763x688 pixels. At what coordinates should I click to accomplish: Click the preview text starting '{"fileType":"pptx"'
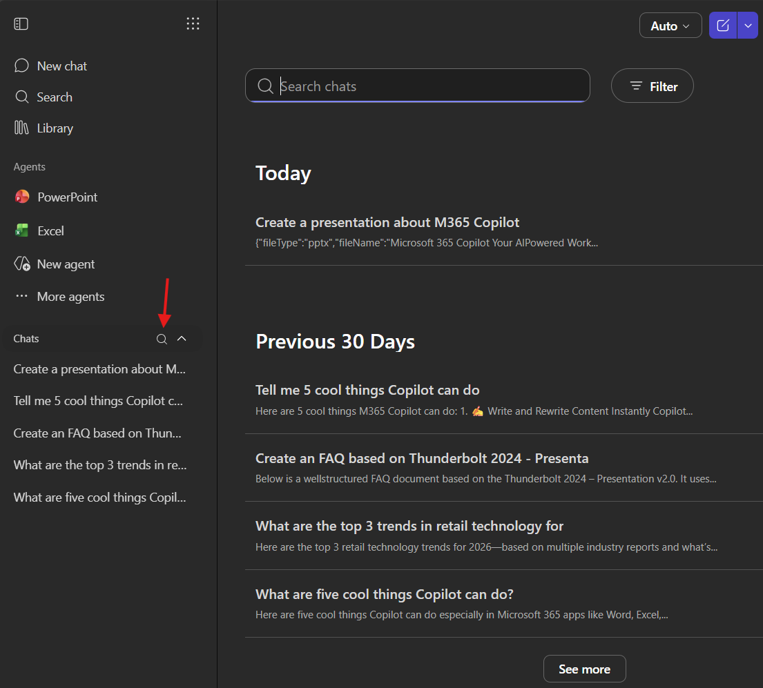click(427, 243)
